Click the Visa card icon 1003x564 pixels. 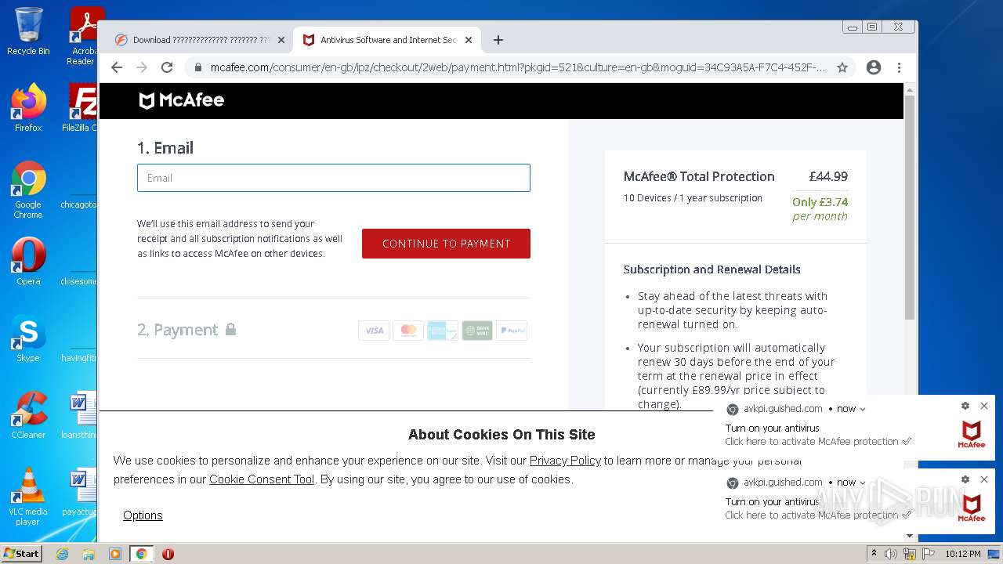point(374,331)
